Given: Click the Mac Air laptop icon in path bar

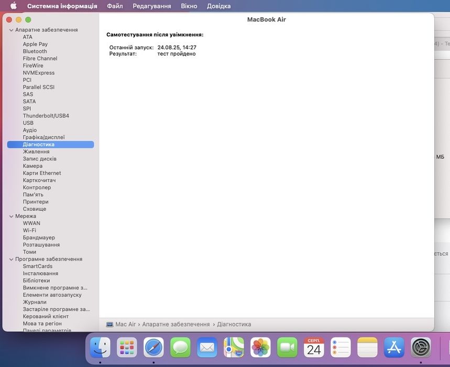Looking at the screenshot, I should point(109,325).
